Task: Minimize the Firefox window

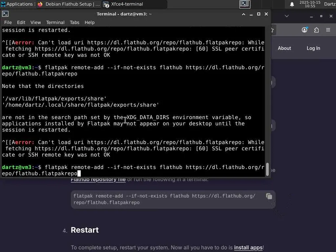Action: click(x=311, y=16)
